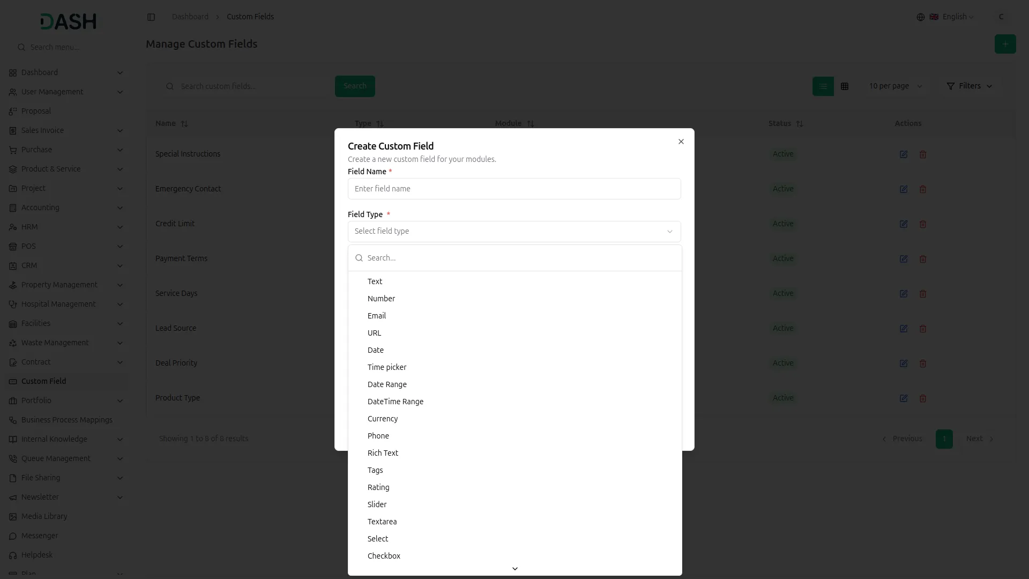
Task: Switch to list view
Action: click(x=823, y=86)
